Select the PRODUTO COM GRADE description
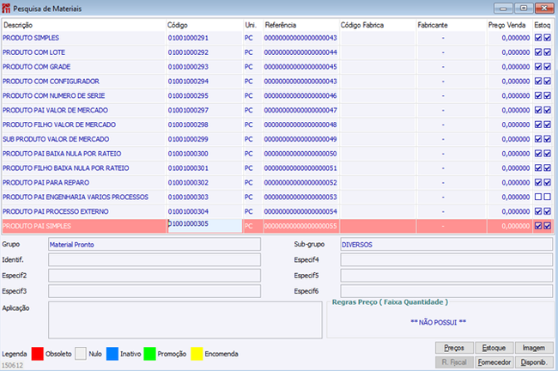Viewport: 558px width, 371px height. [x=37, y=67]
